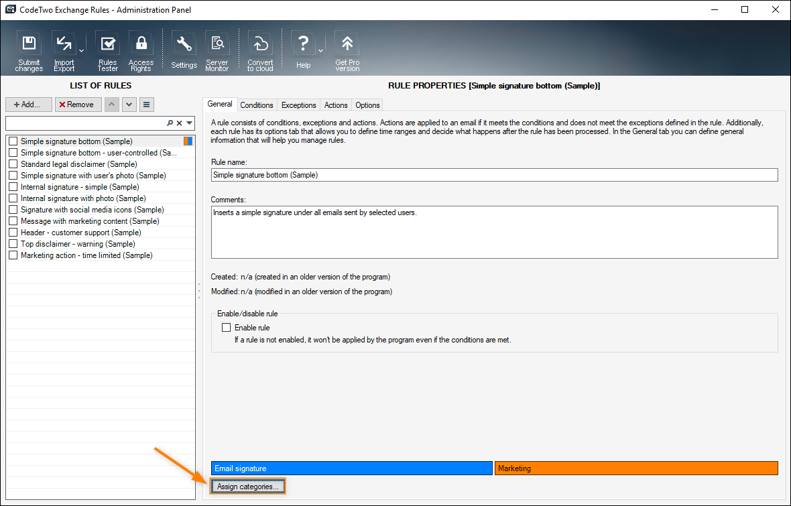Click the Add... rule button
The height and width of the screenshot is (506, 791).
point(29,105)
